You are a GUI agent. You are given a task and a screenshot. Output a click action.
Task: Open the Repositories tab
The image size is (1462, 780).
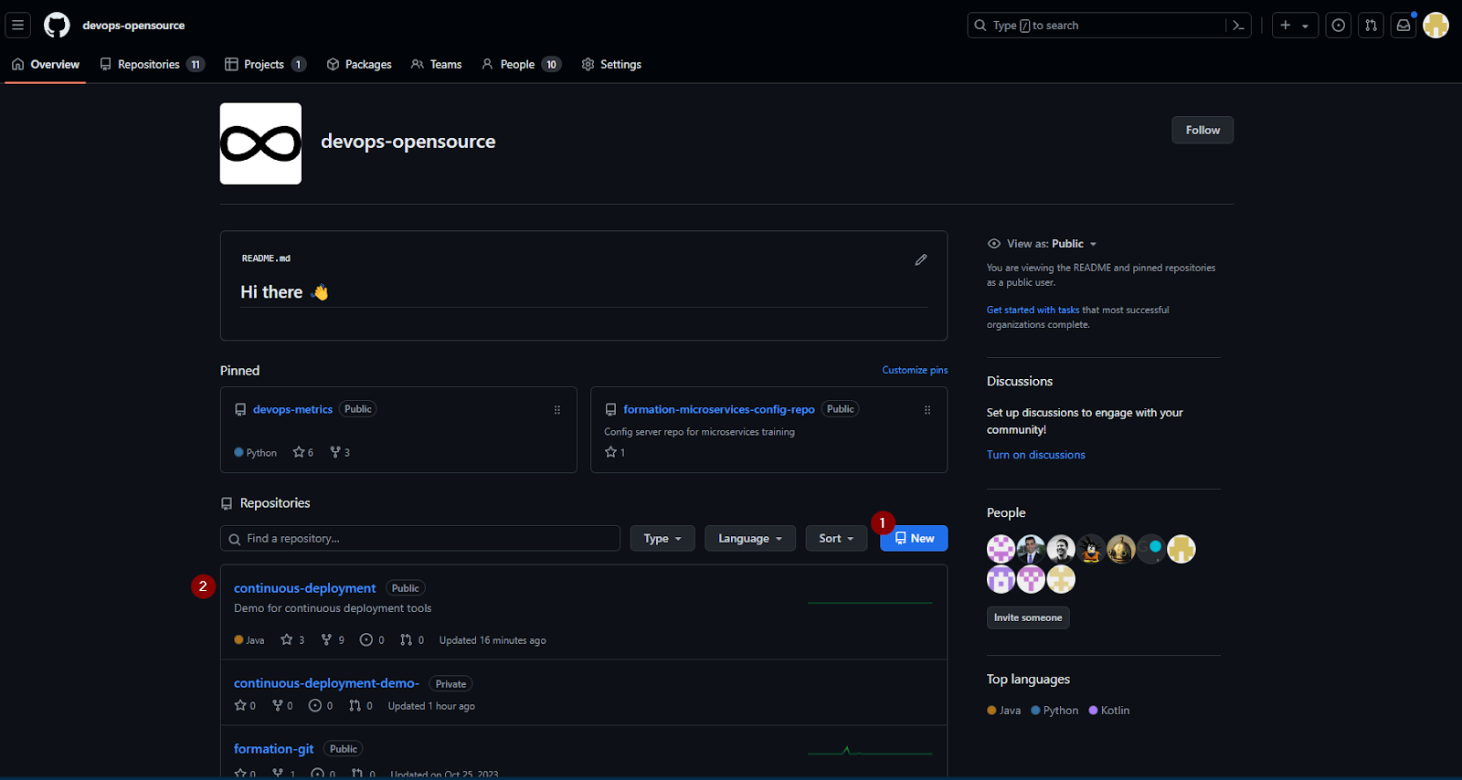(152, 65)
